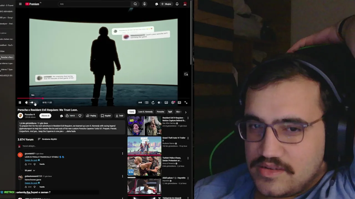Click the sparkle icon beside like button
This screenshot has height=199, width=355.
coord(61,116)
